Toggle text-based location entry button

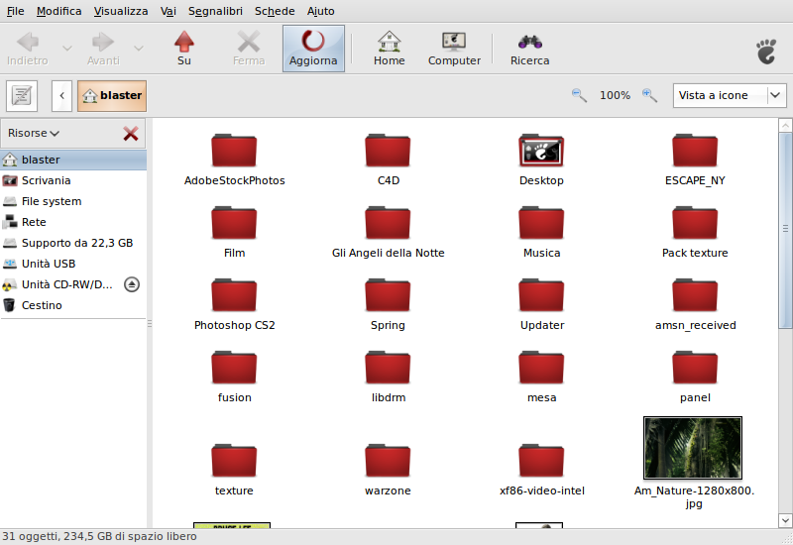point(22,95)
